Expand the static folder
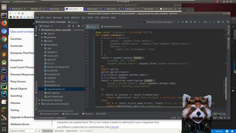The image size is (236, 133). coord(42,41)
